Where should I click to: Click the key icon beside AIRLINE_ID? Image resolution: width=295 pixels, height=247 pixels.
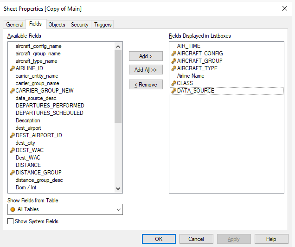coord(12,68)
